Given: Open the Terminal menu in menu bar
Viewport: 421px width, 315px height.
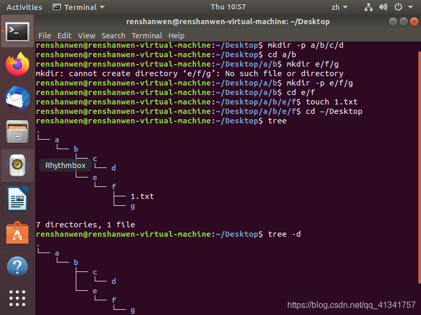Looking at the screenshot, I should [x=147, y=36].
